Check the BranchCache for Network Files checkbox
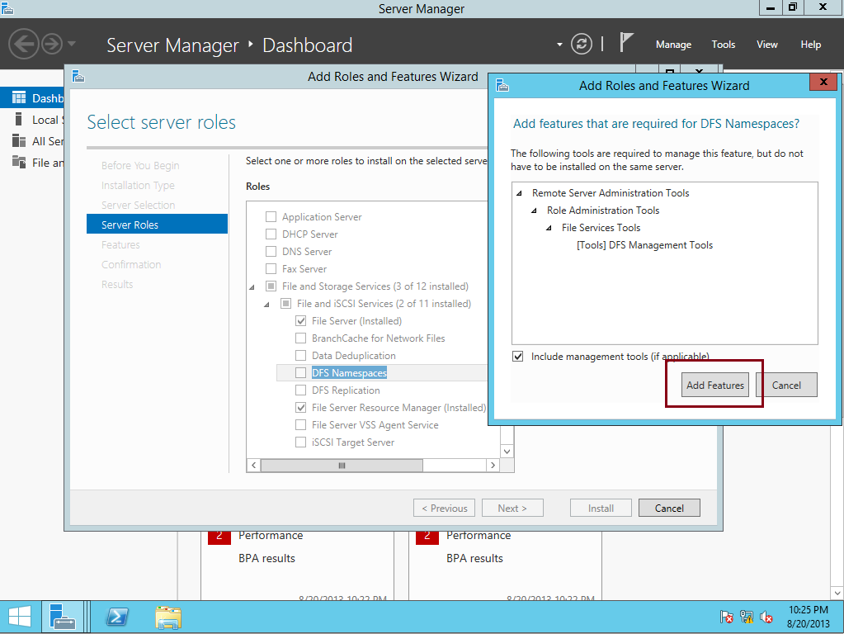This screenshot has width=844, height=634. click(300, 338)
